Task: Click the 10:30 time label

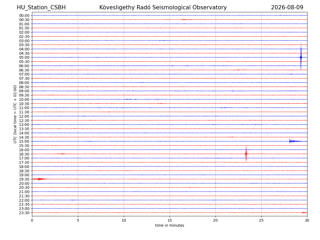Action: click(24, 104)
